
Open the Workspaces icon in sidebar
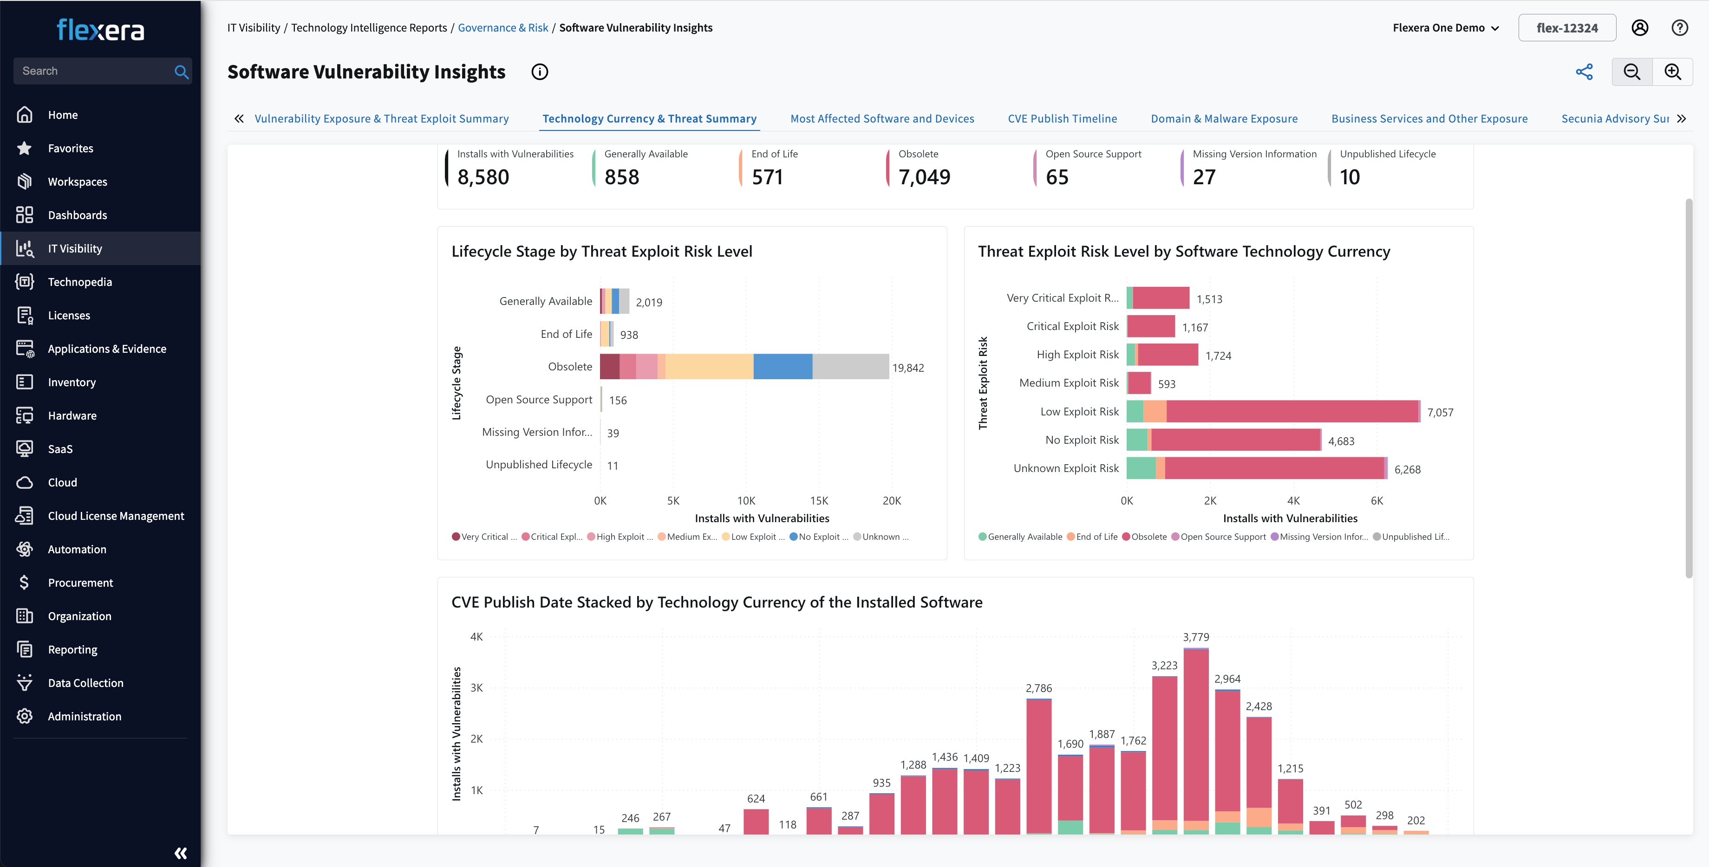(25, 181)
